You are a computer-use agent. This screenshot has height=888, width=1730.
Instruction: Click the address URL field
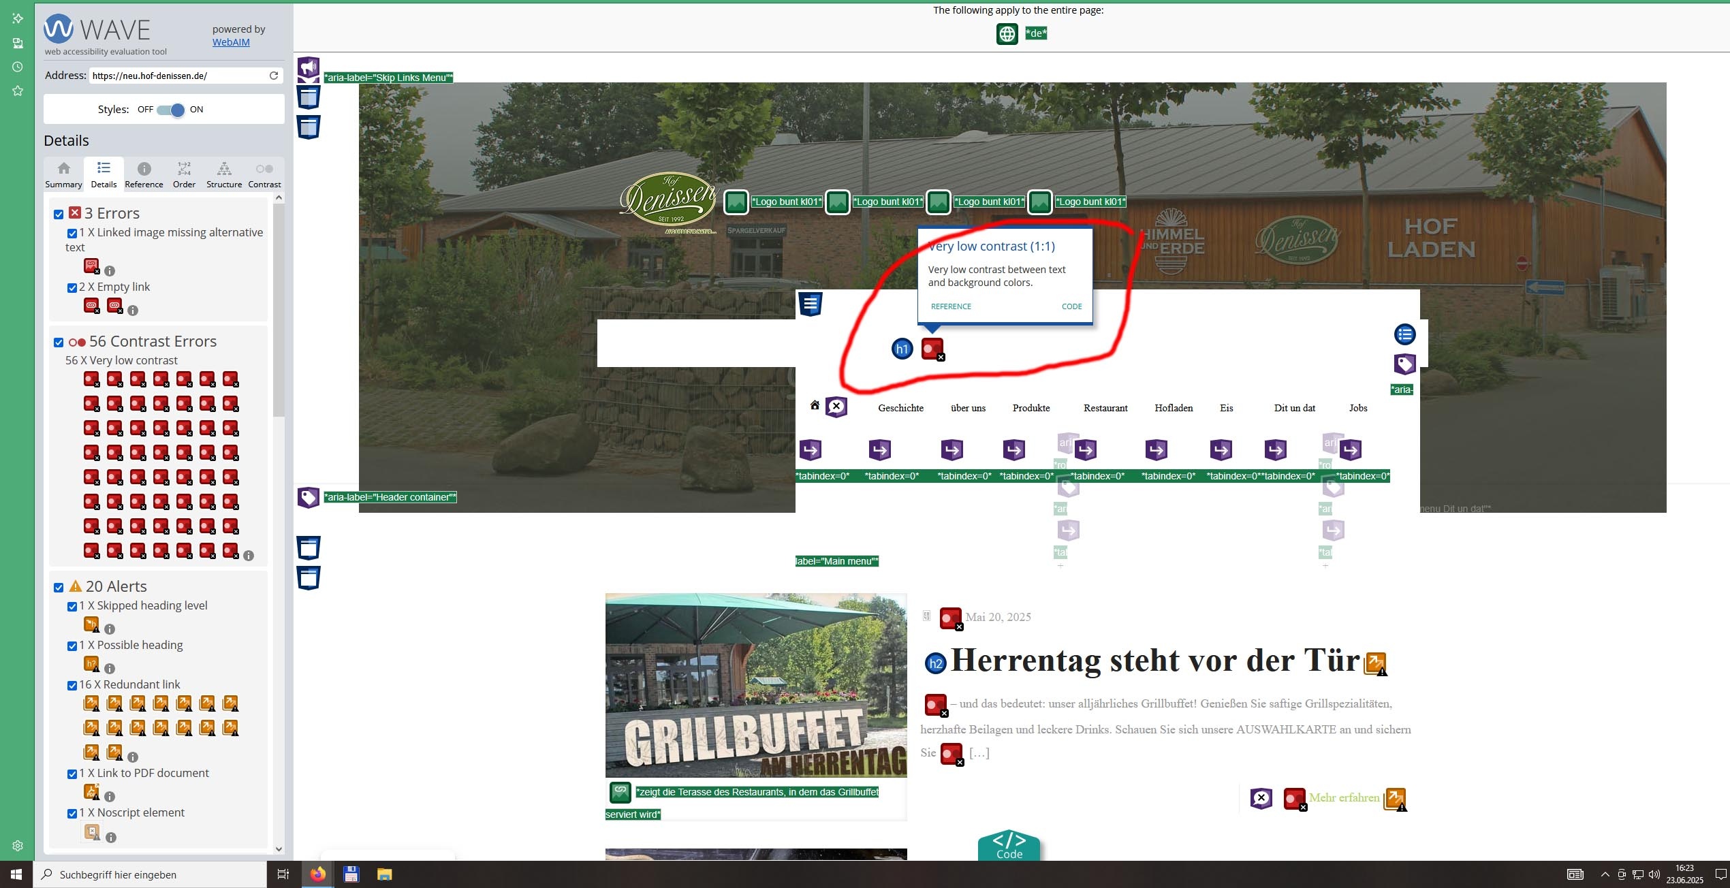[x=177, y=76]
